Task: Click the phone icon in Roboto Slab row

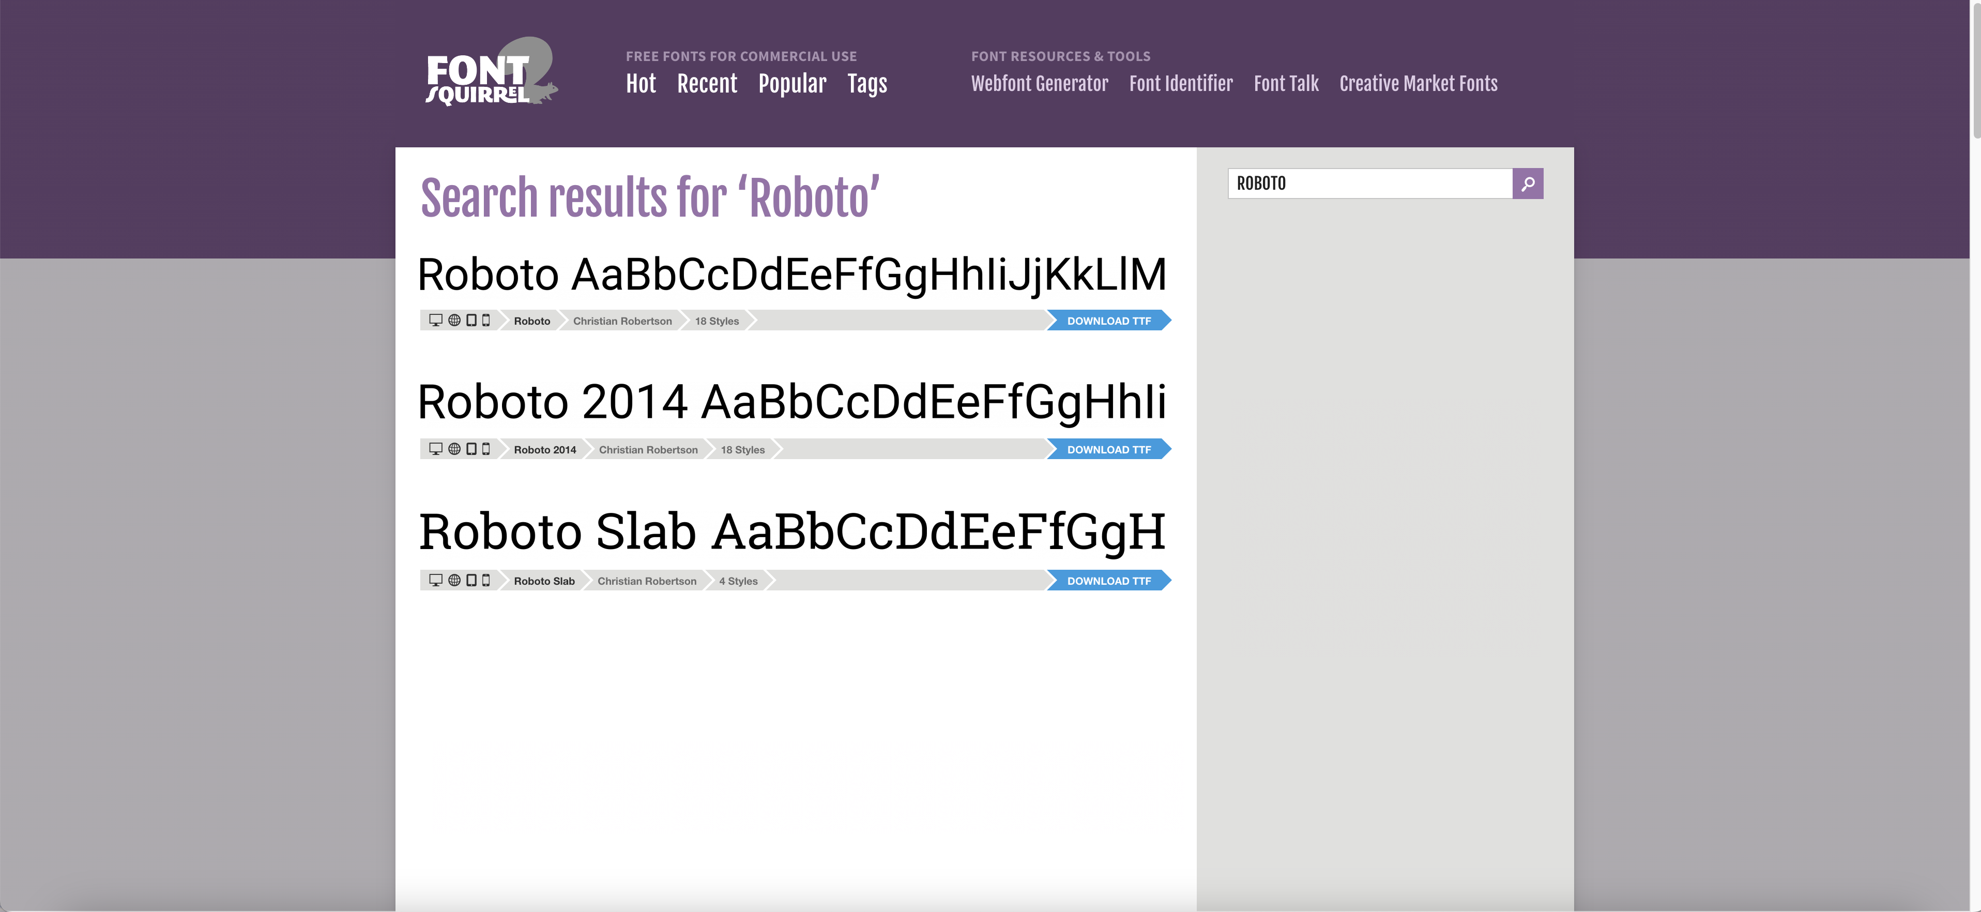Action: click(x=486, y=581)
